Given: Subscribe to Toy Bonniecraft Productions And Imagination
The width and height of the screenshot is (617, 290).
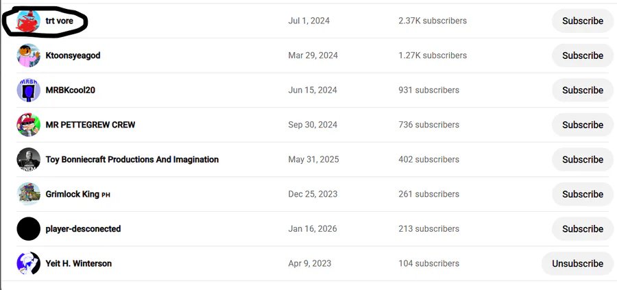Looking at the screenshot, I should (x=582, y=160).
